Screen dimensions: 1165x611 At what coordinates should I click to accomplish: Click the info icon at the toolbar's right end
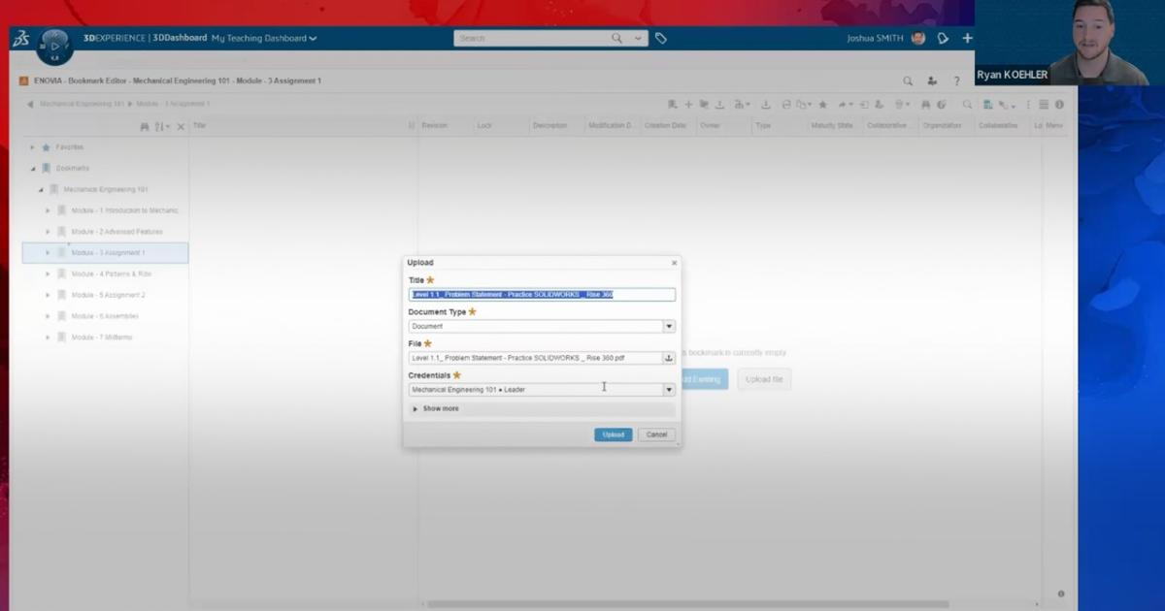click(x=1060, y=104)
